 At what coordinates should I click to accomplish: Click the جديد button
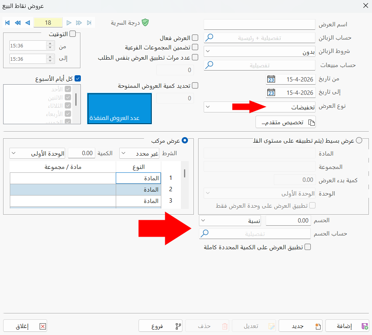click(x=300, y=326)
